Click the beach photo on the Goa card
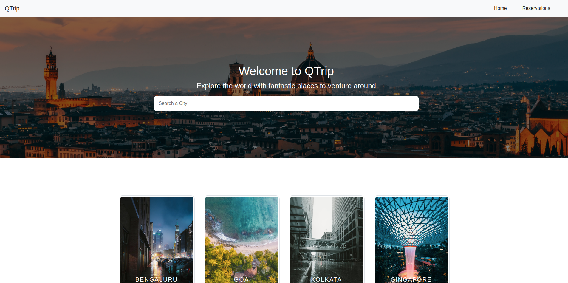This screenshot has width=568, height=283. 242,233
